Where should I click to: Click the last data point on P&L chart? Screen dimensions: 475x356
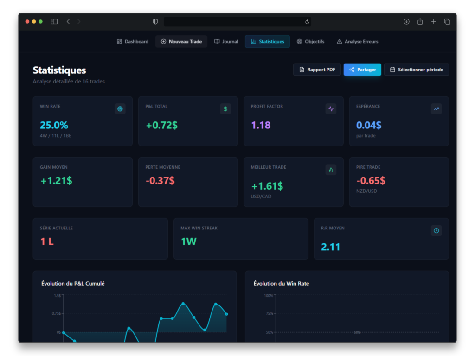pos(226,314)
